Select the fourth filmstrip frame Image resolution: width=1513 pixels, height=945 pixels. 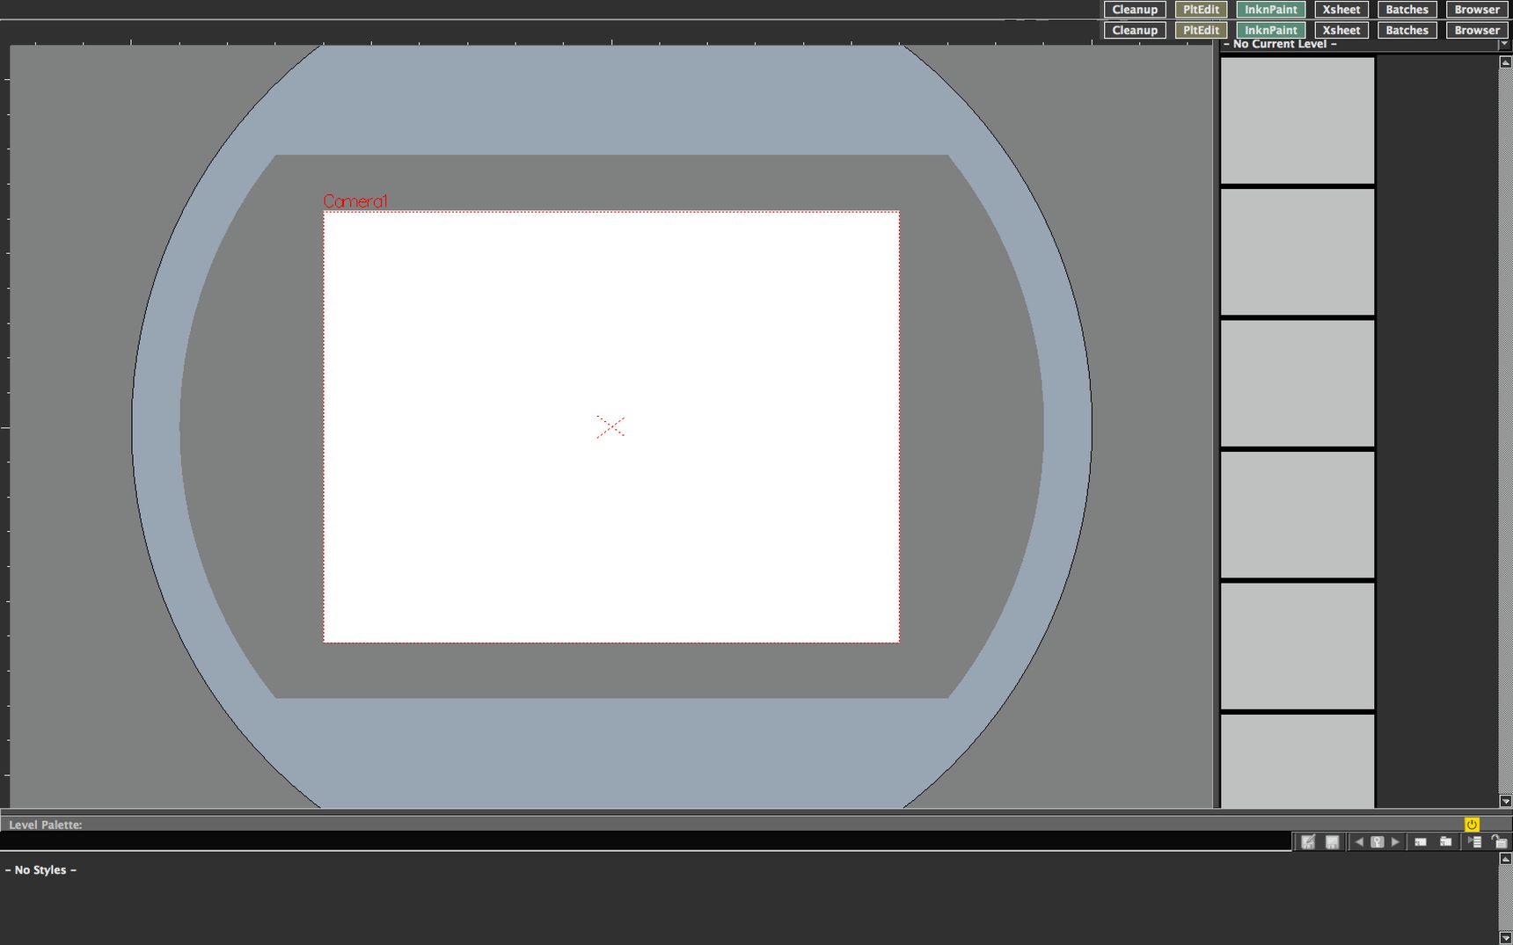pyautogui.click(x=1297, y=514)
